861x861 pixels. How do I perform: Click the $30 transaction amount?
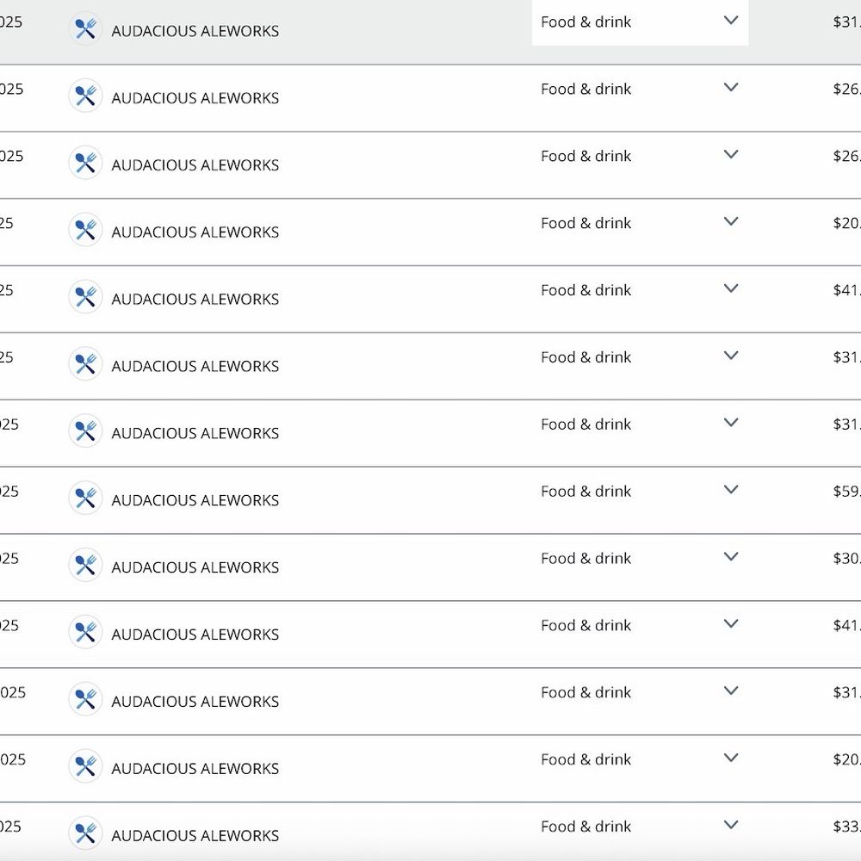[x=846, y=558]
